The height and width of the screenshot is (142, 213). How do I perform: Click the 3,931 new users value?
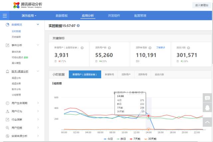click(62, 55)
